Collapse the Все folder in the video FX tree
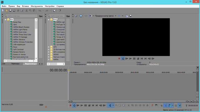Screen dimensions: 200x112 pos(6,20)
